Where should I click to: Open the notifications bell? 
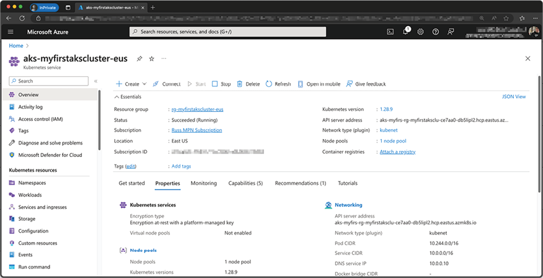tap(405, 32)
